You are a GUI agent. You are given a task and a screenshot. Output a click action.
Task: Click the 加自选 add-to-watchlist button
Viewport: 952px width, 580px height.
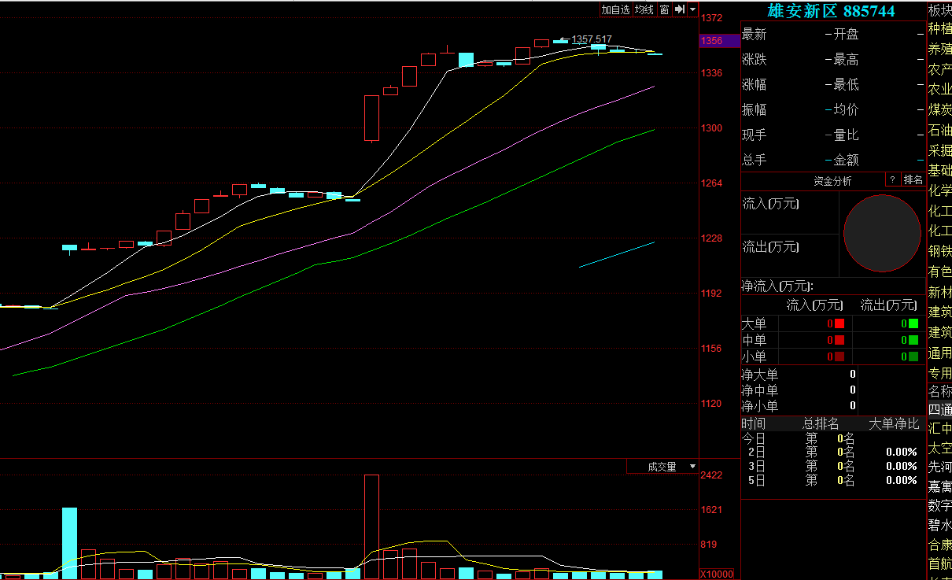(616, 9)
